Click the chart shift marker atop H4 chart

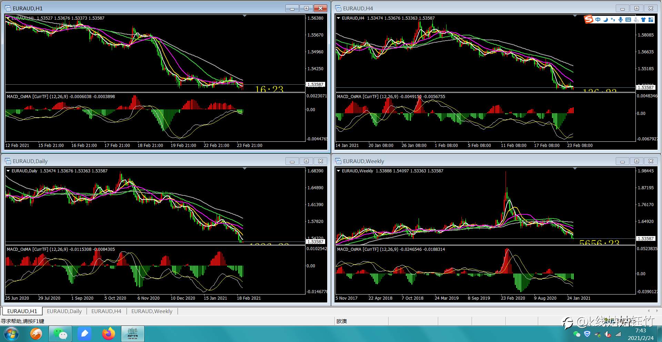[x=575, y=16]
